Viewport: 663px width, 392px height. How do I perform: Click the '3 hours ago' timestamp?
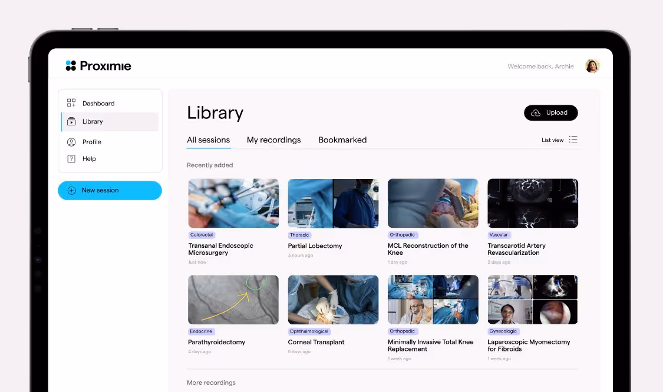(301, 255)
